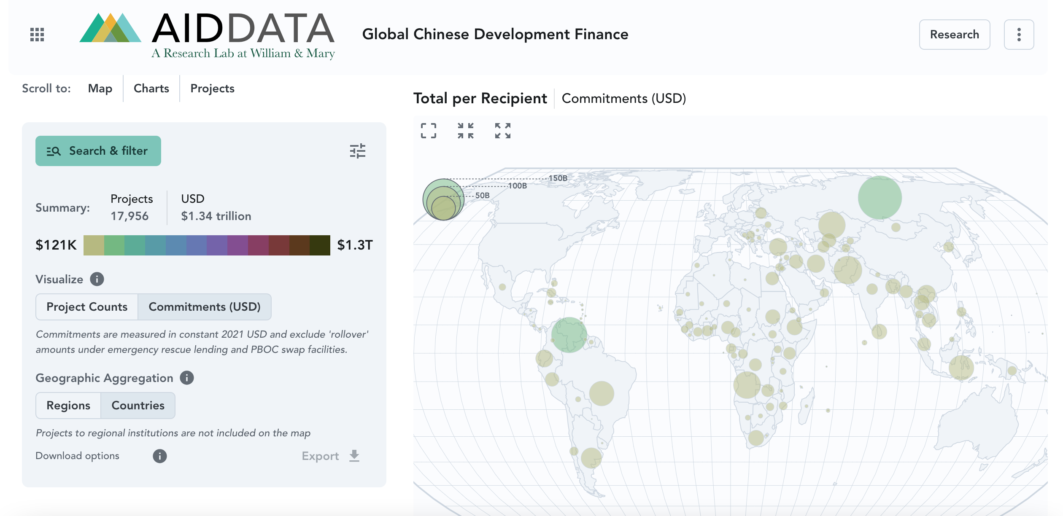This screenshot has width=1063, height=516.
Task: Switch aggregation to Regions
Action: tap(68, 405)
